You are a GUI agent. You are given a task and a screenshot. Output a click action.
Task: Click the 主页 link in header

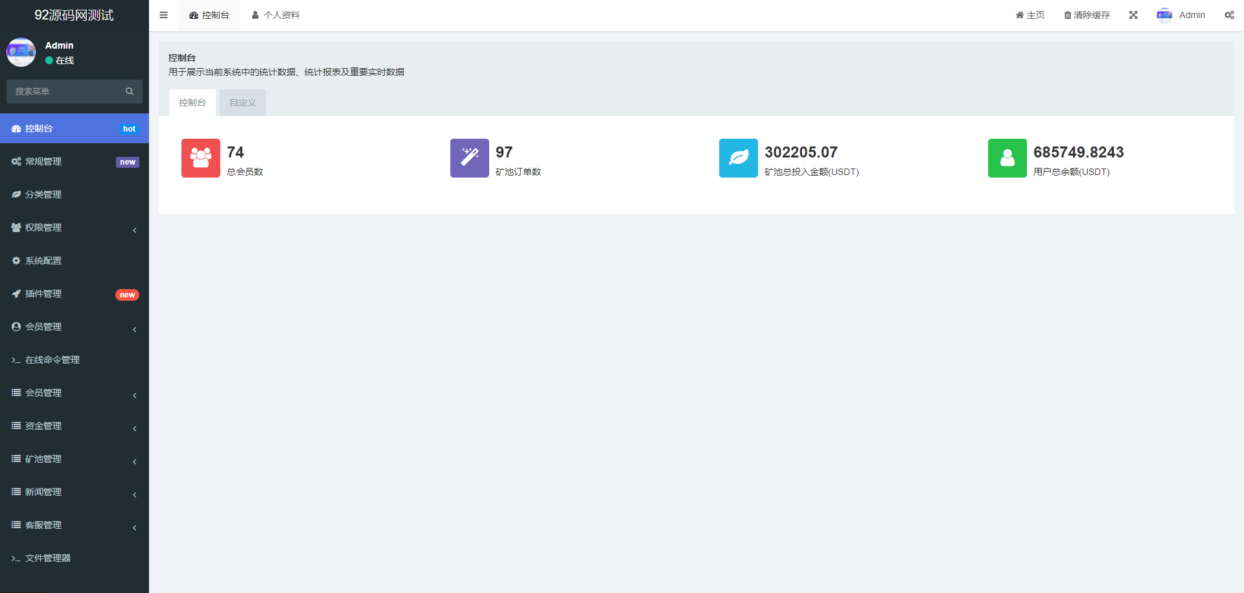click(1030, 15)
